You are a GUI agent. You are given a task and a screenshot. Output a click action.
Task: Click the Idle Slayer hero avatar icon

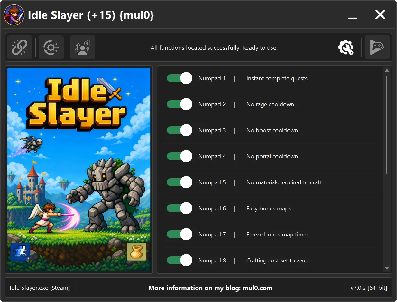click(x=14, y=15)
